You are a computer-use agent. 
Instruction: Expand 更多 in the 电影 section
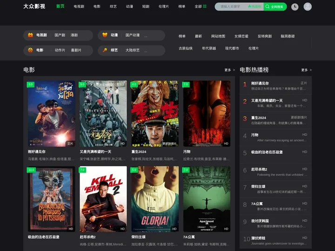coord(230,70)
